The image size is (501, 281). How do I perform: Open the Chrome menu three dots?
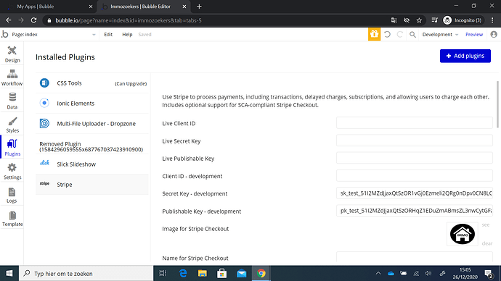pyautogui.click(x=492, y=20)
